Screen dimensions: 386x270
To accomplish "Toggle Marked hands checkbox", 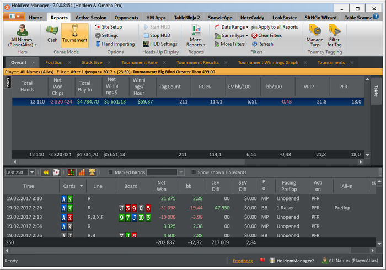I will point(111,172).
